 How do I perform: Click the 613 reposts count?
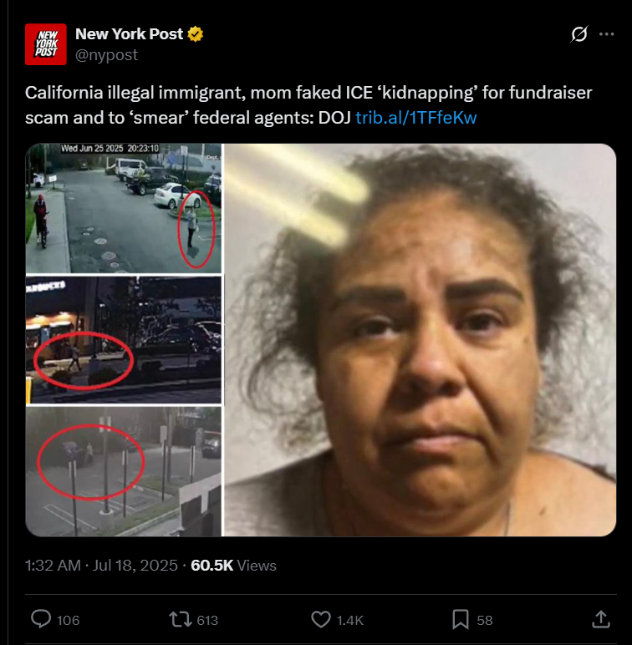click(207, 620)
